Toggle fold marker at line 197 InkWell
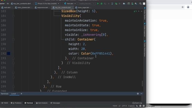 (13, 77)
